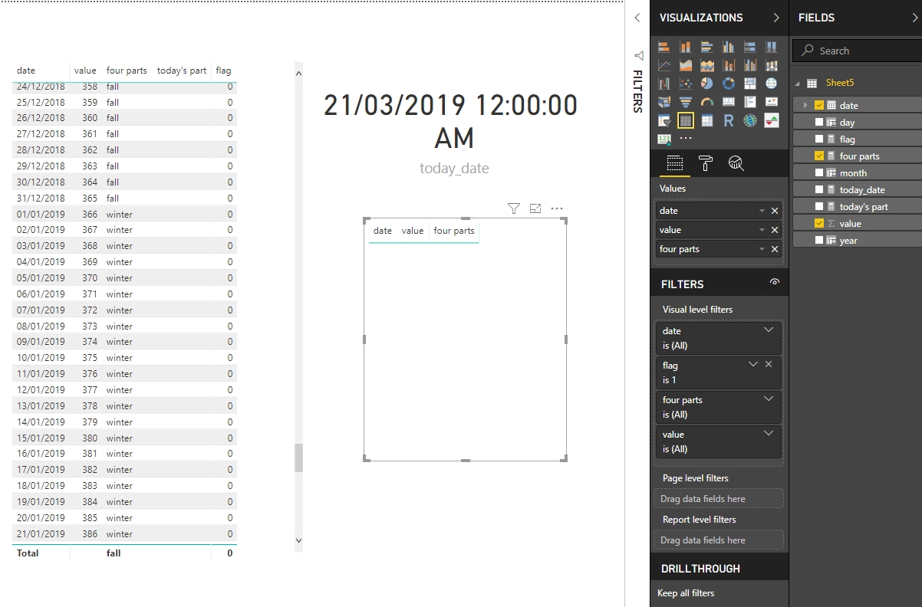This screenshot has width=922, height=607.
Task: Select the clustered column chart visualization
Action: click(x=729, y=47)
